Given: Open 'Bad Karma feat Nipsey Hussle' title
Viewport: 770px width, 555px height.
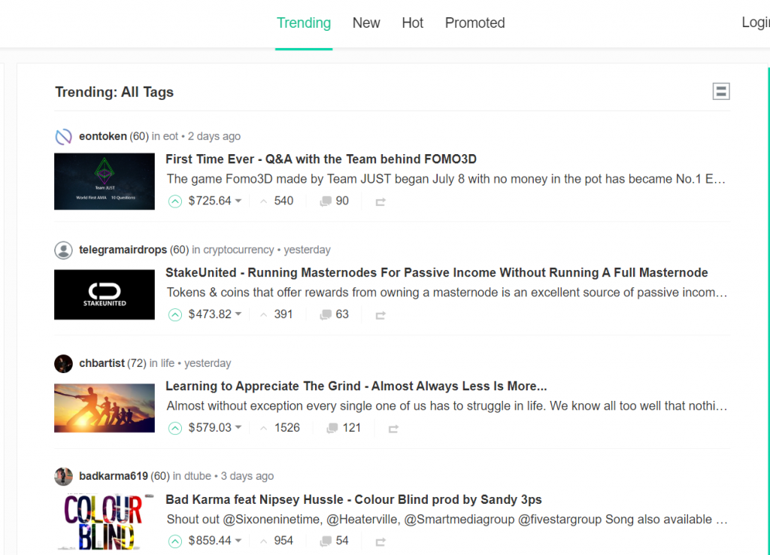Looking at the screenshot, I should tap(353, 499).
